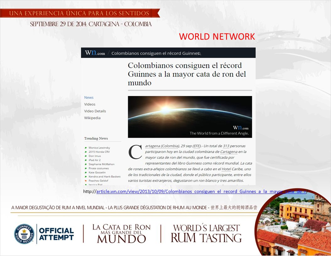The image size is (331, 256).
Task: Follow the underlined 313 link in article
Action: coord(226,146)
